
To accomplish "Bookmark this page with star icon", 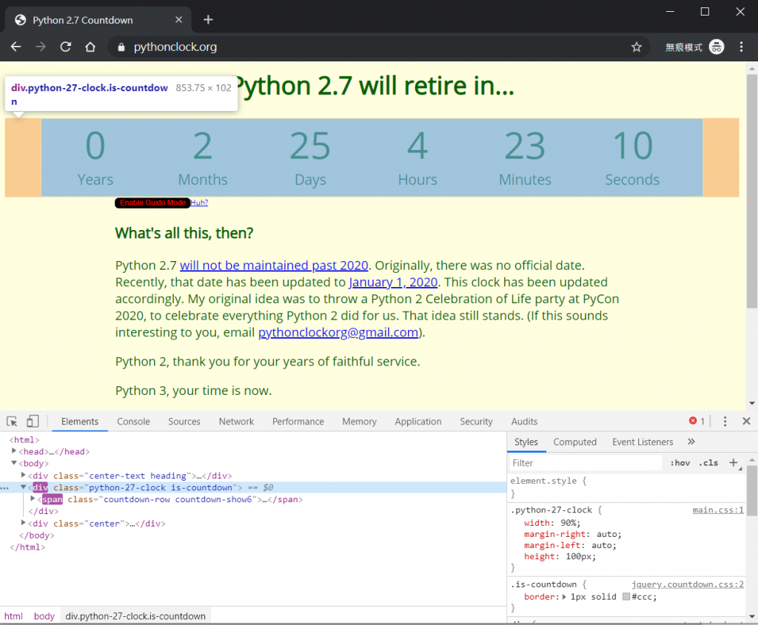I will 636,47.
